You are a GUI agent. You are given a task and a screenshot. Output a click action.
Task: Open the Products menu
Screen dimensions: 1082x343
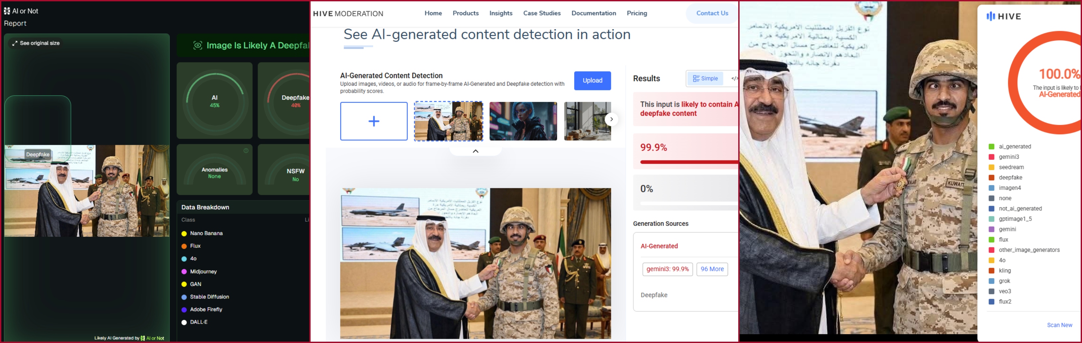tap(465, 14)
